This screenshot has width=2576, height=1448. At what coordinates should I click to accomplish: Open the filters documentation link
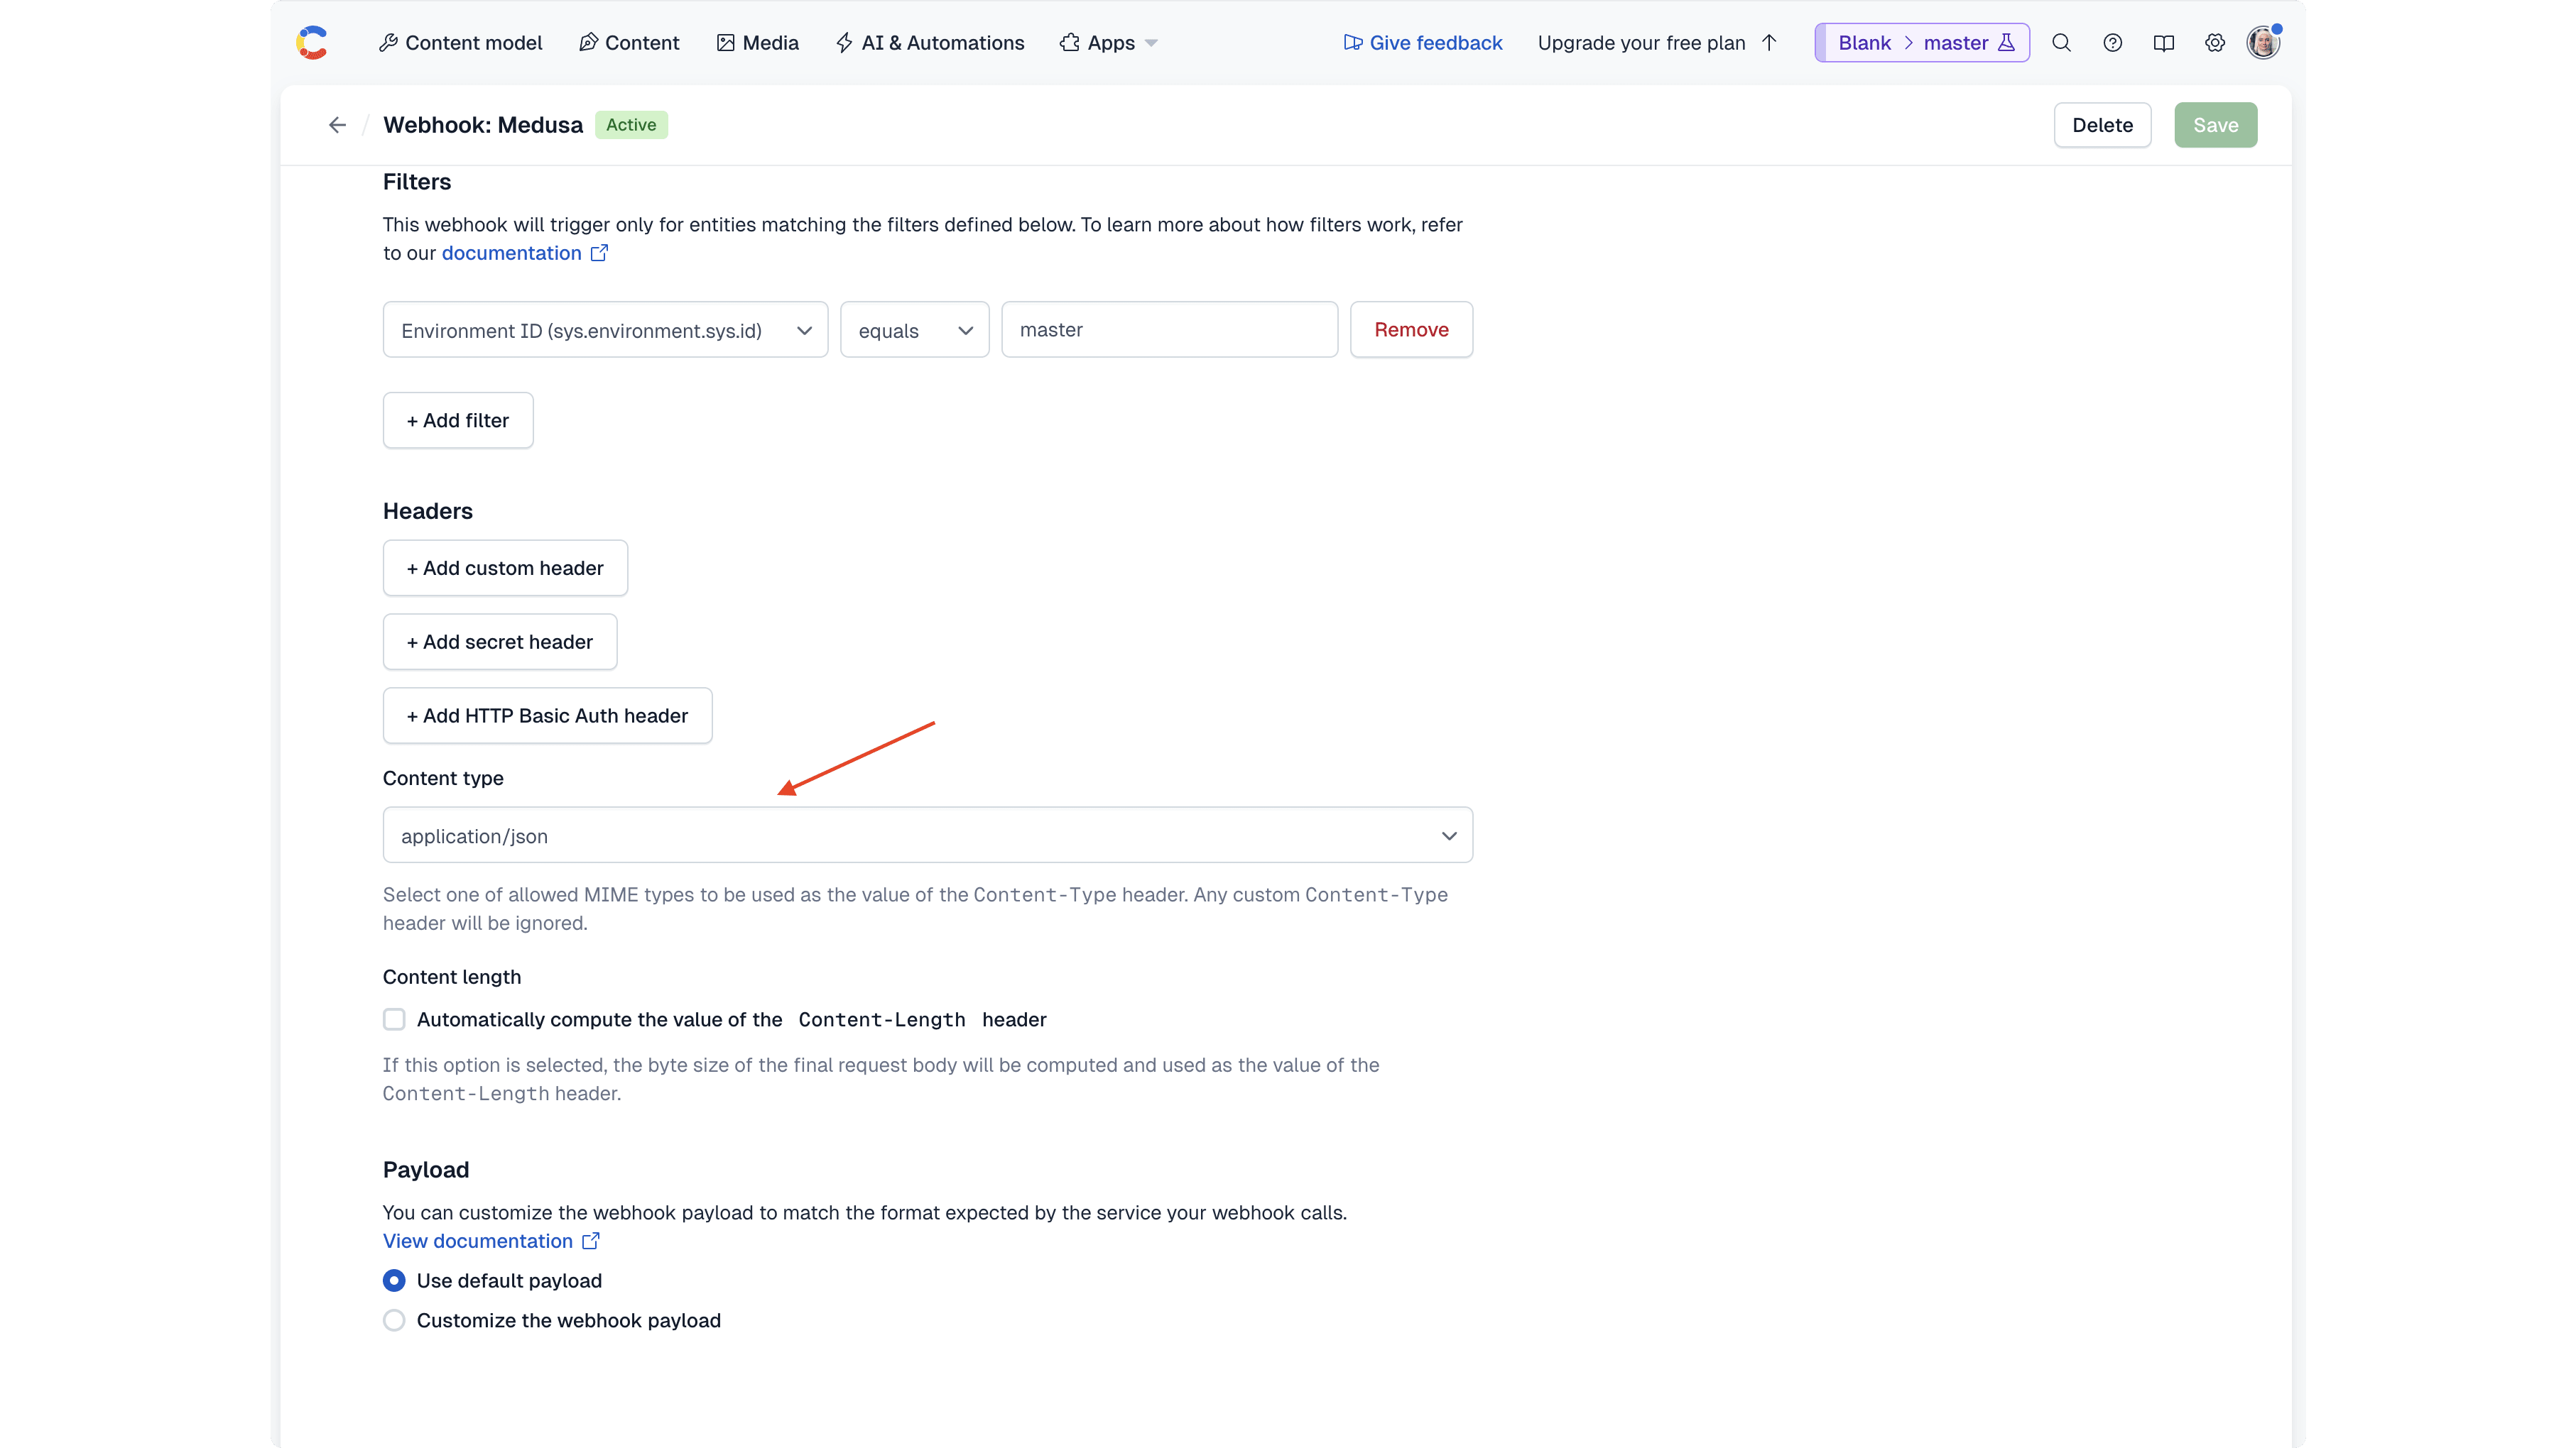[x=512, y=253]
